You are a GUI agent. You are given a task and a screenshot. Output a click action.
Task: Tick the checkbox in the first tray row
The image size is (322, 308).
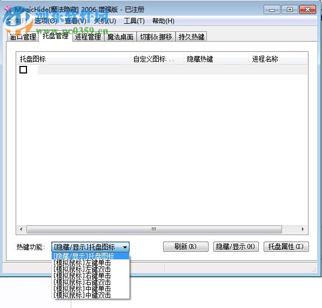click(x=23, y=70)
